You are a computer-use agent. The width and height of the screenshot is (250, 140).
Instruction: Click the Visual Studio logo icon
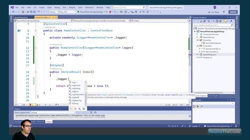[x=12, y=7]
